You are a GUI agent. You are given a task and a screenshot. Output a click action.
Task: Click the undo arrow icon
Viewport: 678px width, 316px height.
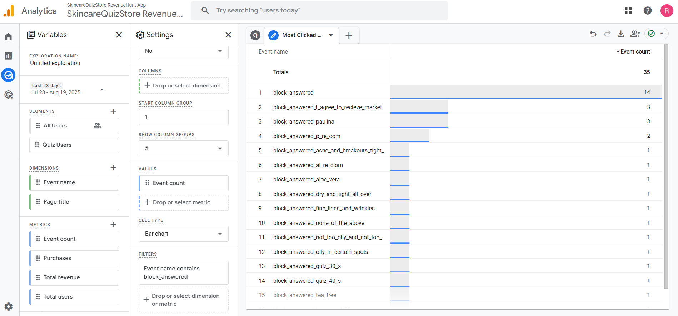coord(593,34)
